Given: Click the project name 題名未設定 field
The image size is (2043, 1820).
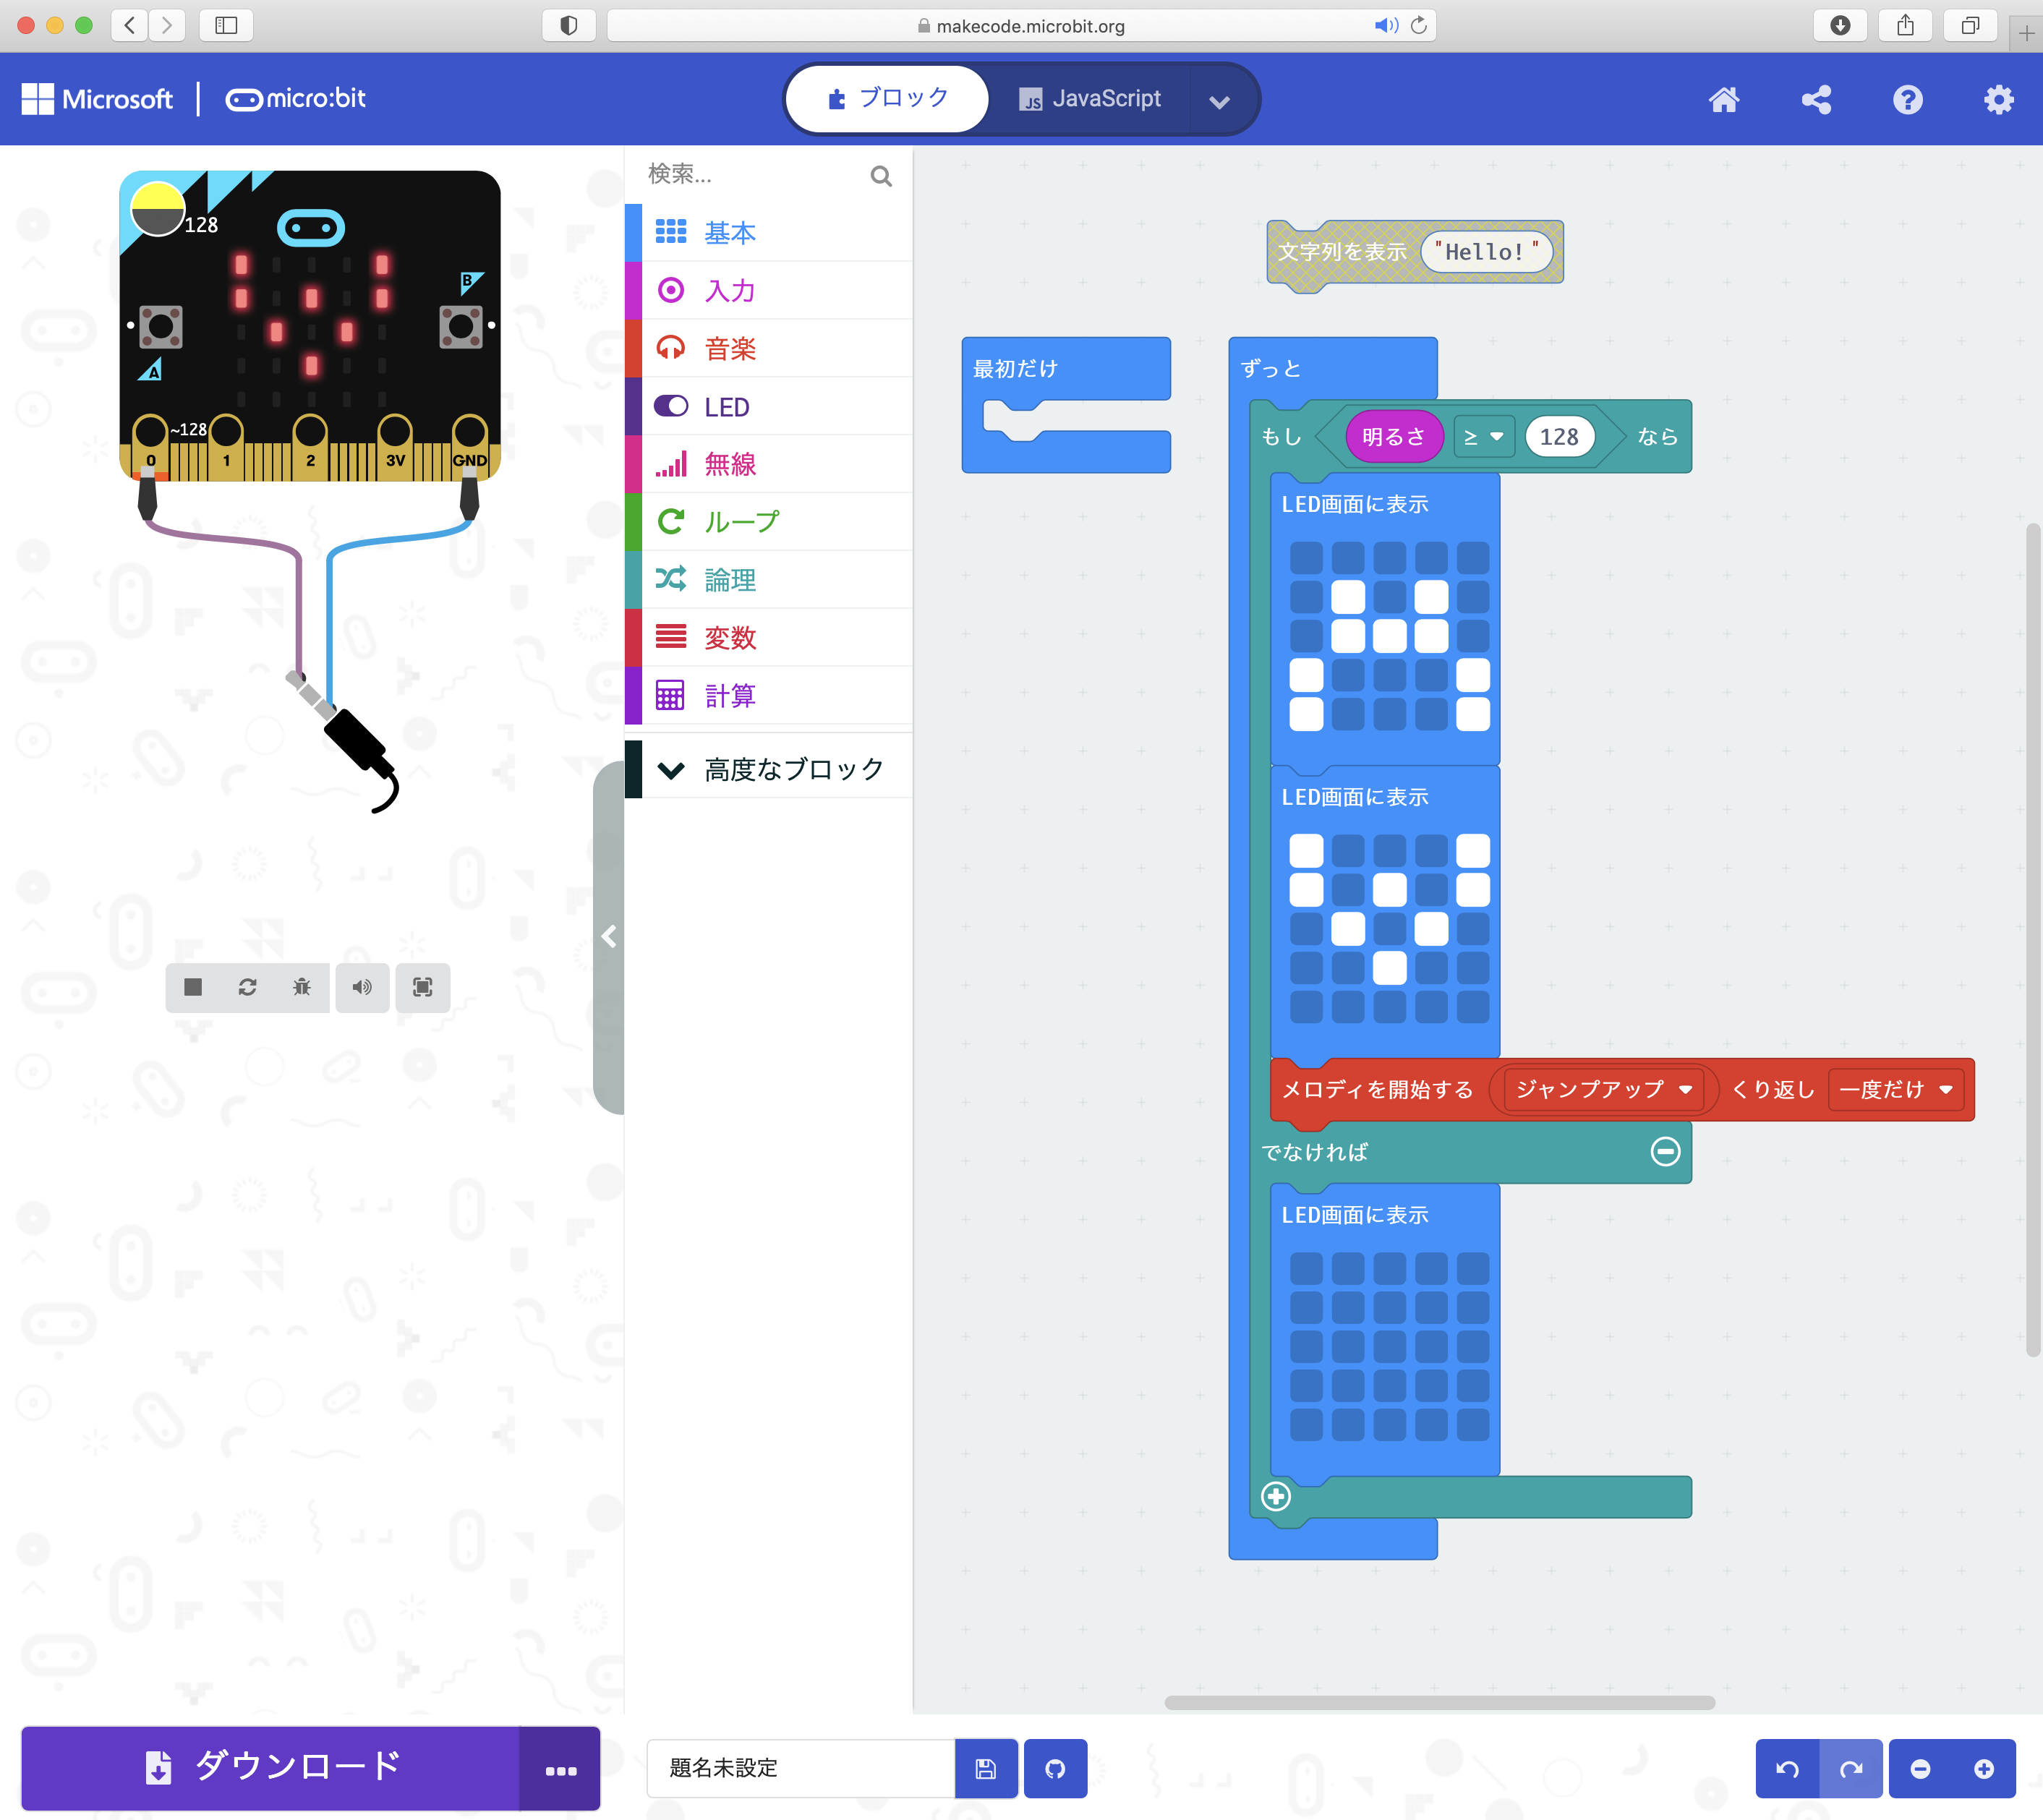Looking at the screenshot, I should tap(801, 1768).
